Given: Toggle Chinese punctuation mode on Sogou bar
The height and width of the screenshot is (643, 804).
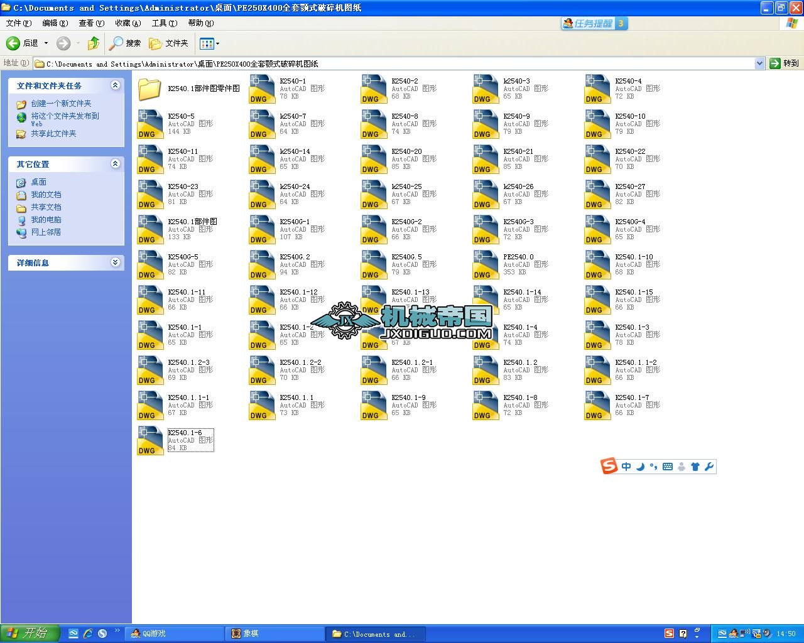Looking at the screenshot, I should [x=654, y=467].
